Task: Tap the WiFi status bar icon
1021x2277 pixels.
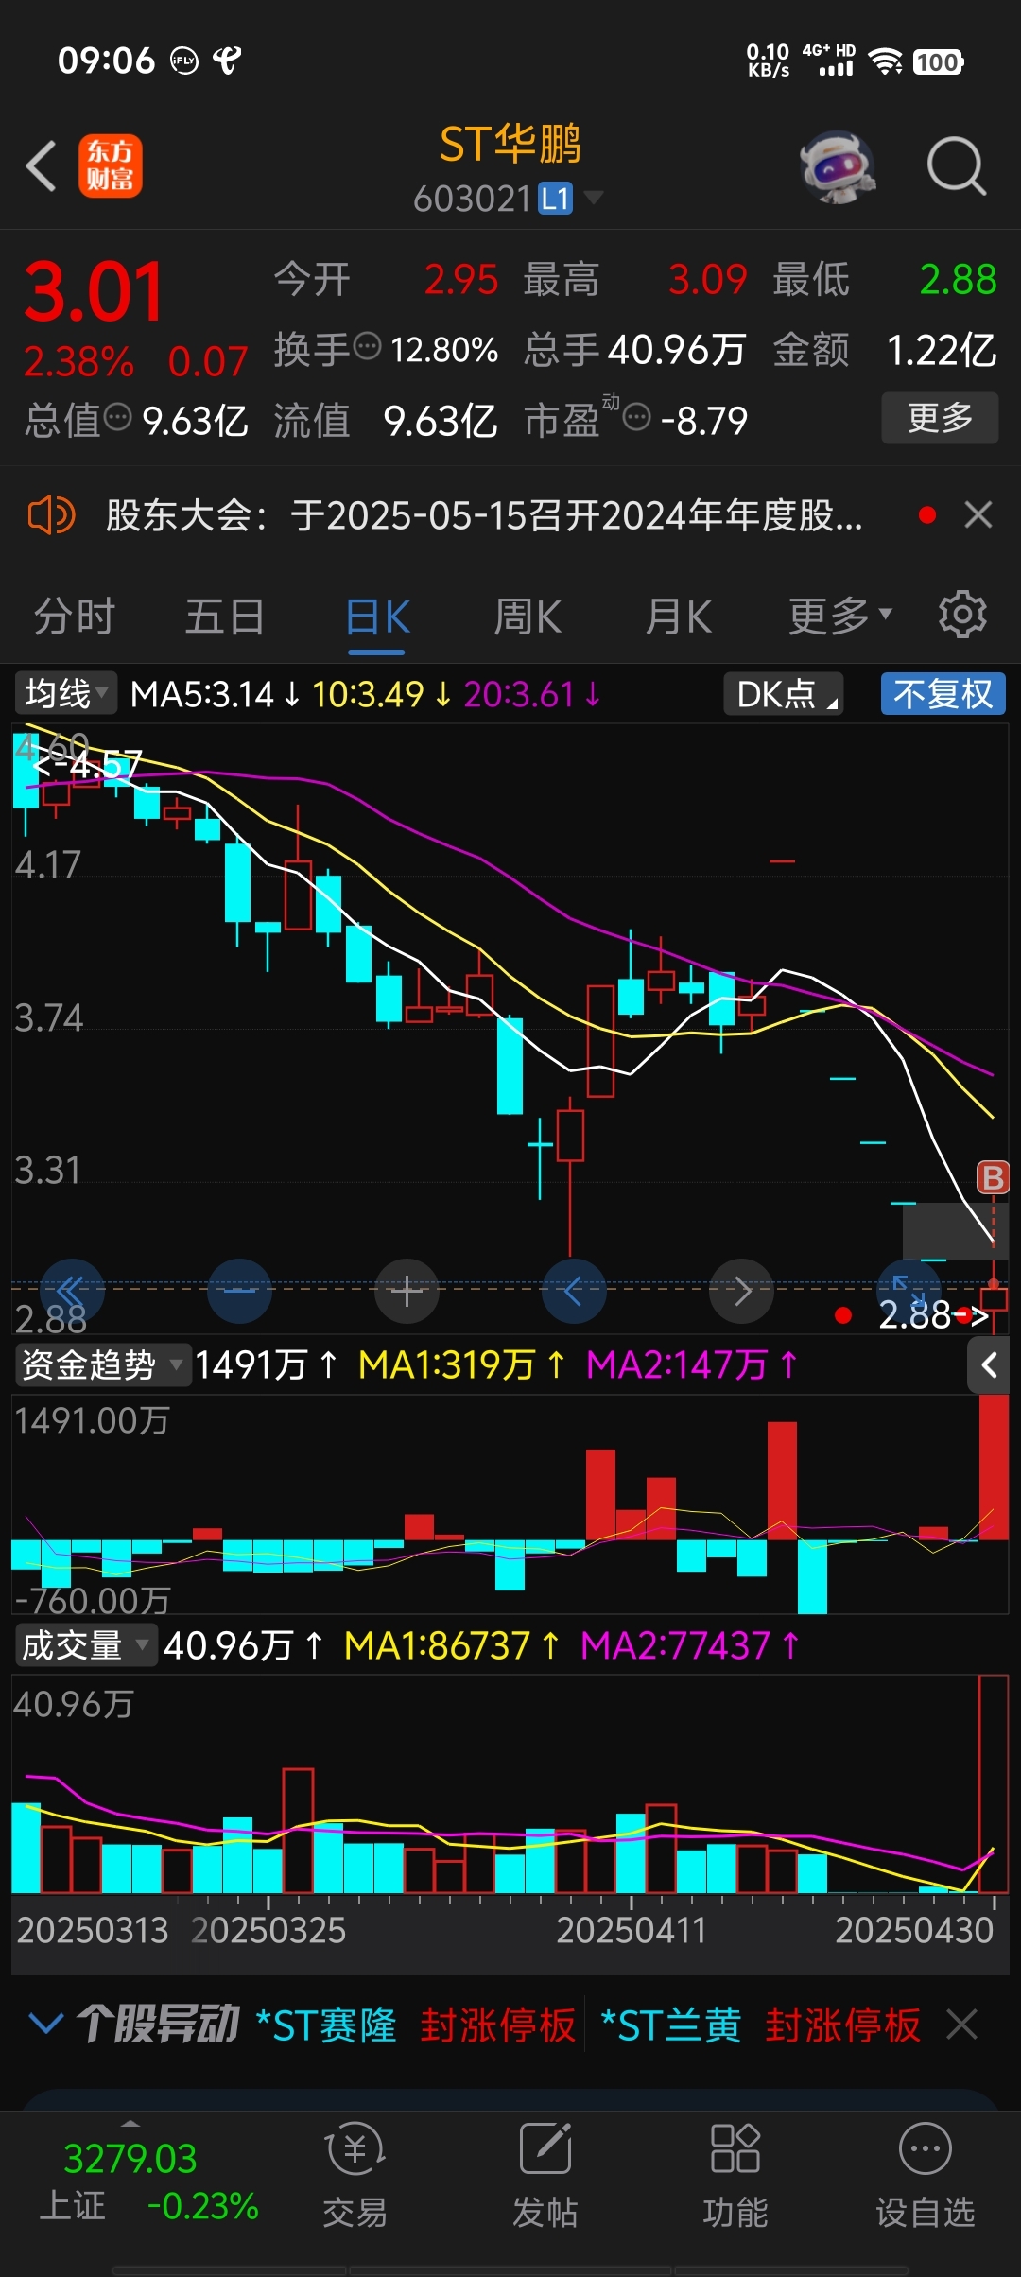Action: click(886, 61)
